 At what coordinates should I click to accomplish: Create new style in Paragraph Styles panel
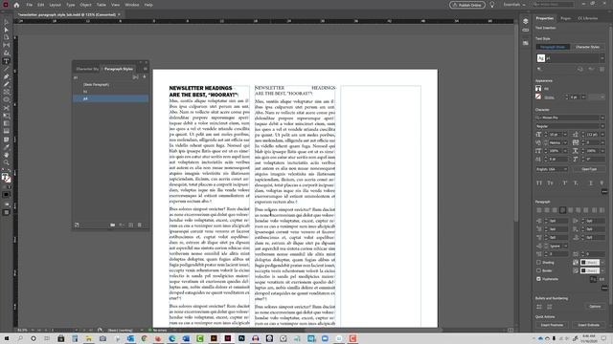point(131,226)
